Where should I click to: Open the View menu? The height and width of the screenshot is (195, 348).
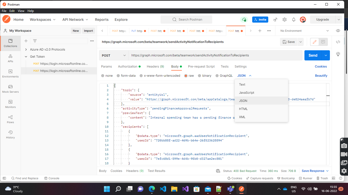tap(21, 11)
